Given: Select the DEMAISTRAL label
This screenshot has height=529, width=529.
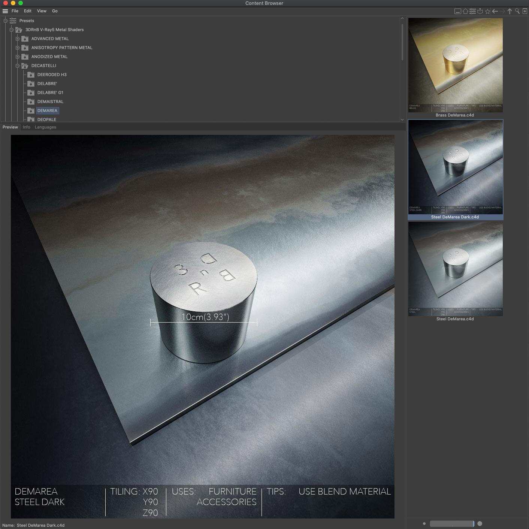Looking at the screenshot, I should click(x=51, y=102).
